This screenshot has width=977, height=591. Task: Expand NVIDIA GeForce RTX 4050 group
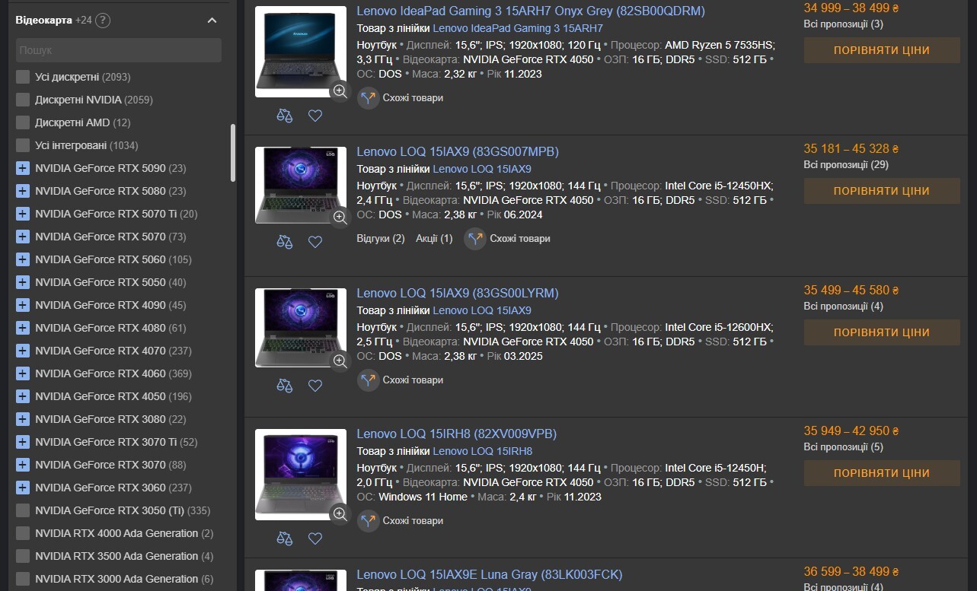23,396
